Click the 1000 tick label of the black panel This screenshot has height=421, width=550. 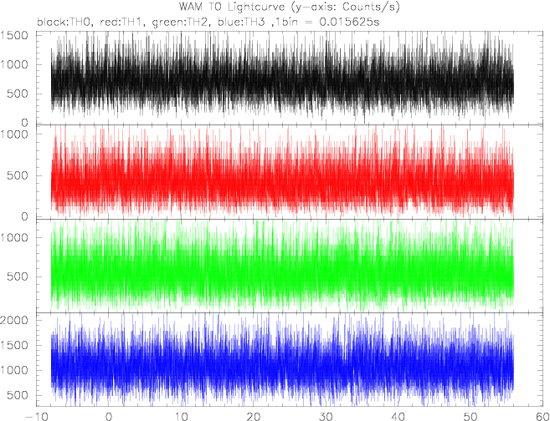point(14,65)
